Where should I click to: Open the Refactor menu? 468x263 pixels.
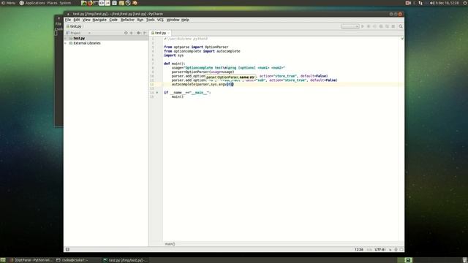tap(127, 20)
